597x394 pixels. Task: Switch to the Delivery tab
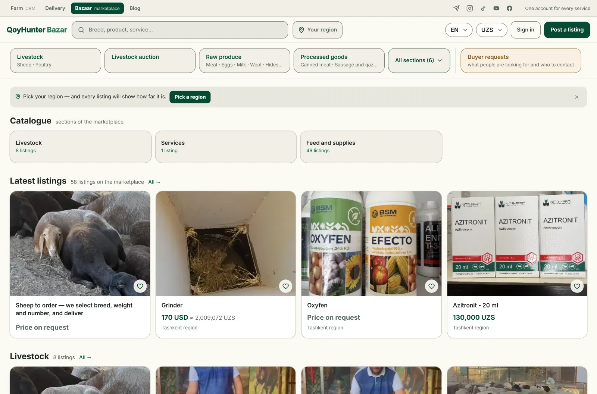(55, 8)
